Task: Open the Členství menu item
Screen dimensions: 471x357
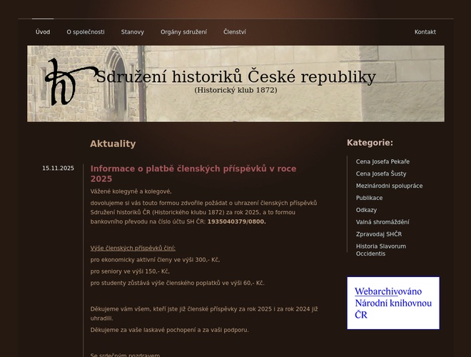Action: [x=234, y=32]
